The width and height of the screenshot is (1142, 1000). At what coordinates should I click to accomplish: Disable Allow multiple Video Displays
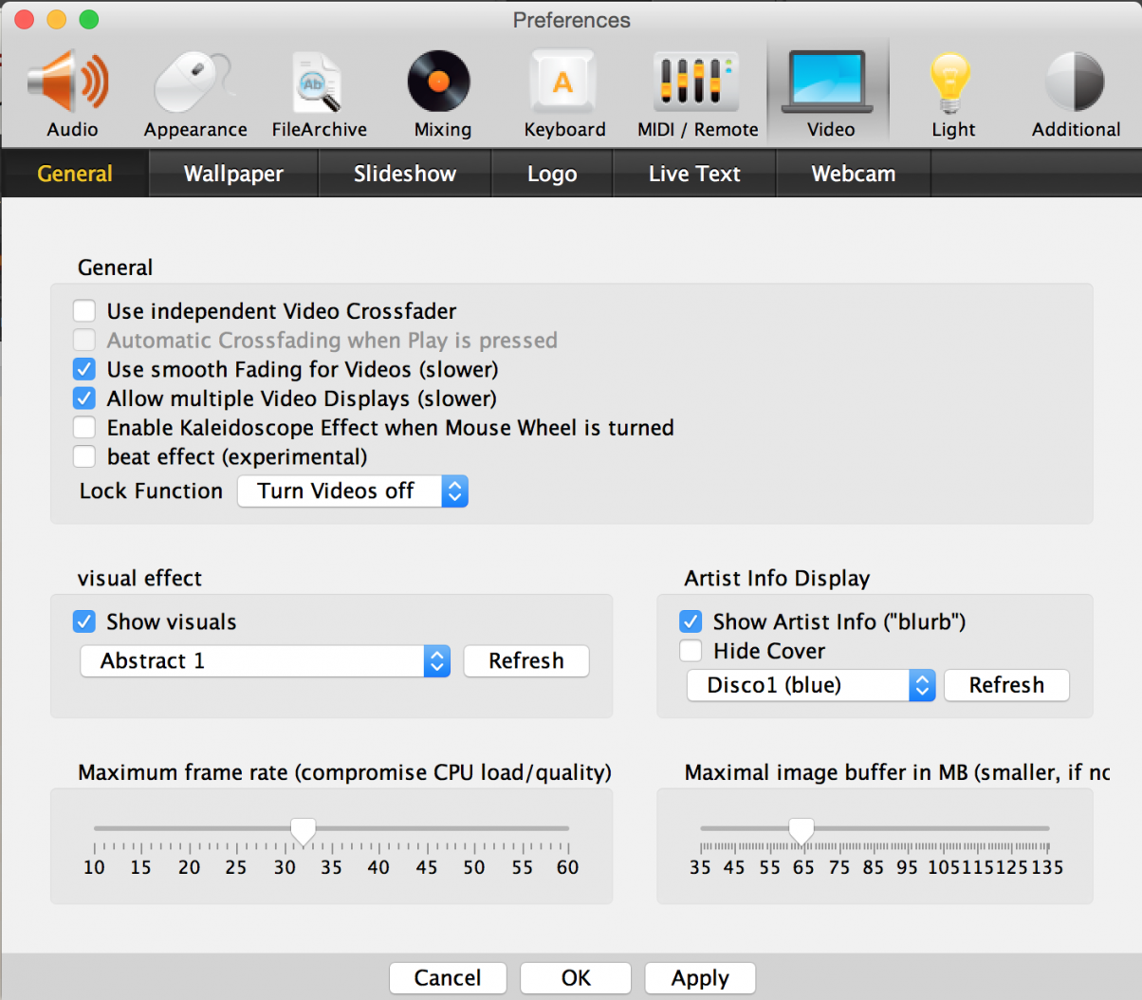click(x=84, y=398)
